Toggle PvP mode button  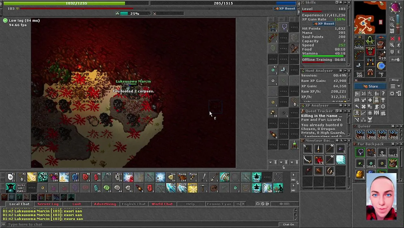click(395, 60)
